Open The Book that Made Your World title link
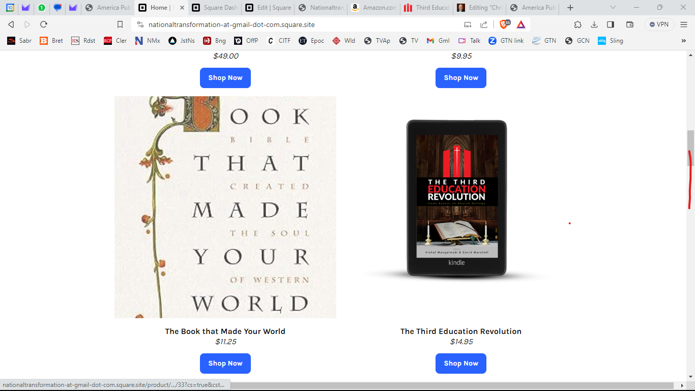The image size is (695, 391). coord(225,331)
